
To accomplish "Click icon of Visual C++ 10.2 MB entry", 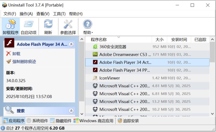I will pos(95,109).
